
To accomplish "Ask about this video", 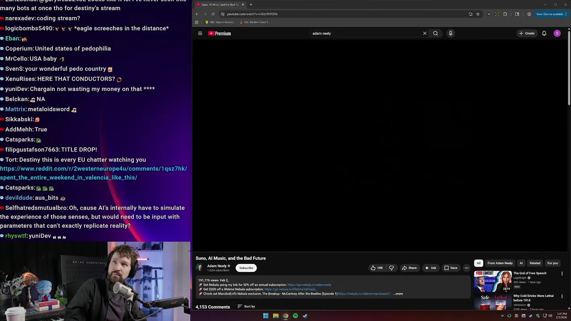I will [430, 268].
